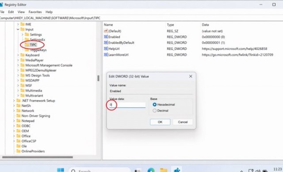Expand the IME registry key
The height and width of the screenshot is (172, 283).
pyautogui.click(x=18, y=24)
